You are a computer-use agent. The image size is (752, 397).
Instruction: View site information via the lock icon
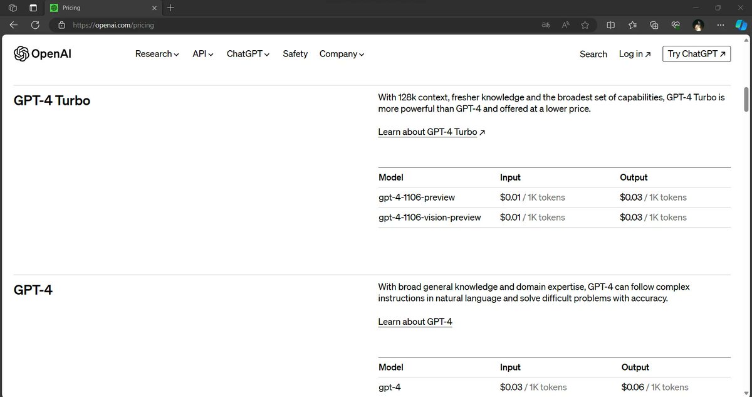pos(61,25)
